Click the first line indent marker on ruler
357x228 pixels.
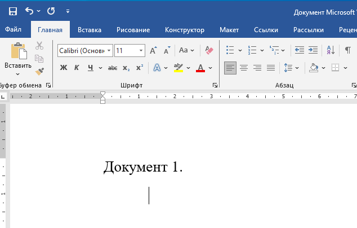[102, 94]
